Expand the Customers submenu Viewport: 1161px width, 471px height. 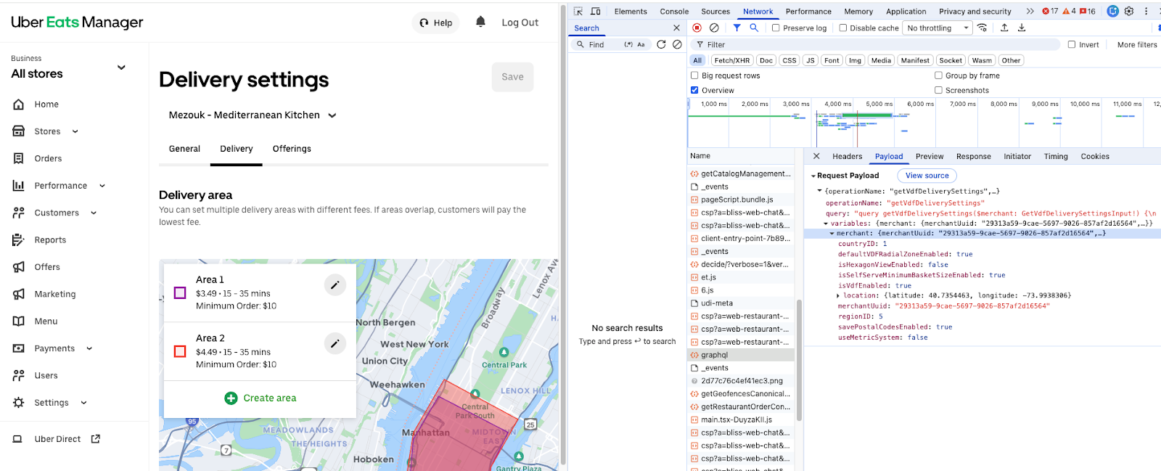point(94,213)
